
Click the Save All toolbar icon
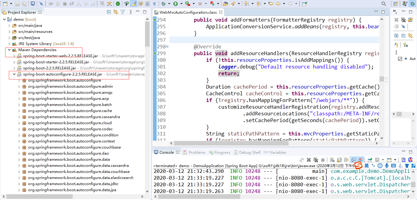24,4
